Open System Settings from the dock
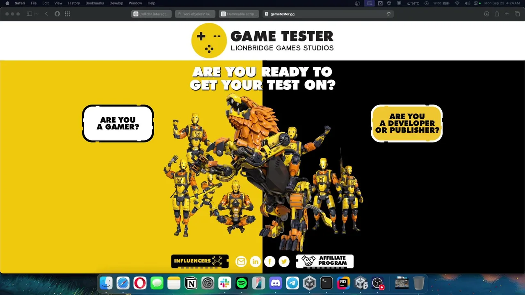 [208, 283]
